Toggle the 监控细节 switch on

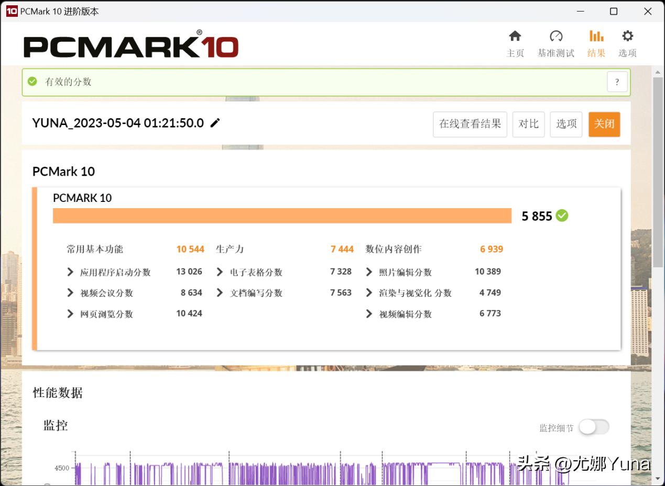(593, 427)
